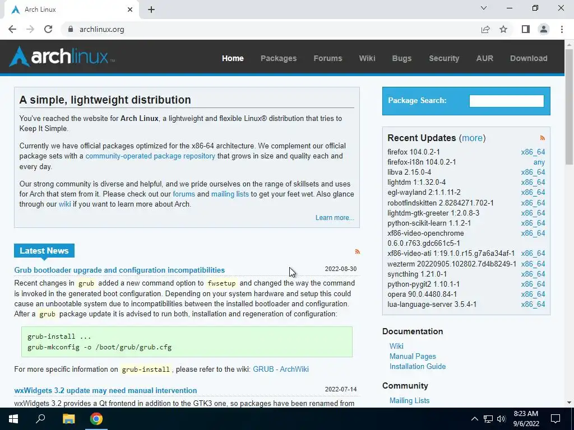Go to Home in site navigation
Viewport: 574px width, 430px height.
[x=233, y=58]
